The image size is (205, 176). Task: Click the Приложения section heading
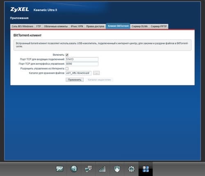pyautogui.click(x=19, y=18)
